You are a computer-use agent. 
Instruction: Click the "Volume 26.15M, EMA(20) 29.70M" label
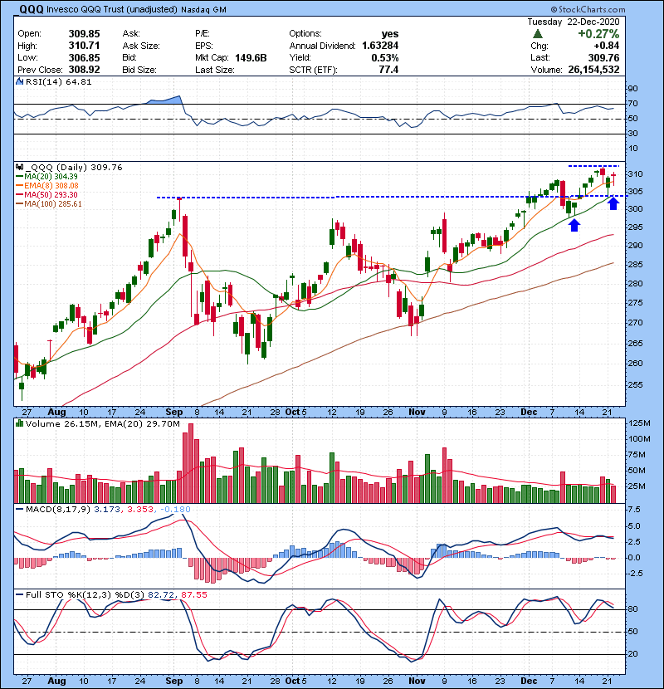click(x=103, y=424)
